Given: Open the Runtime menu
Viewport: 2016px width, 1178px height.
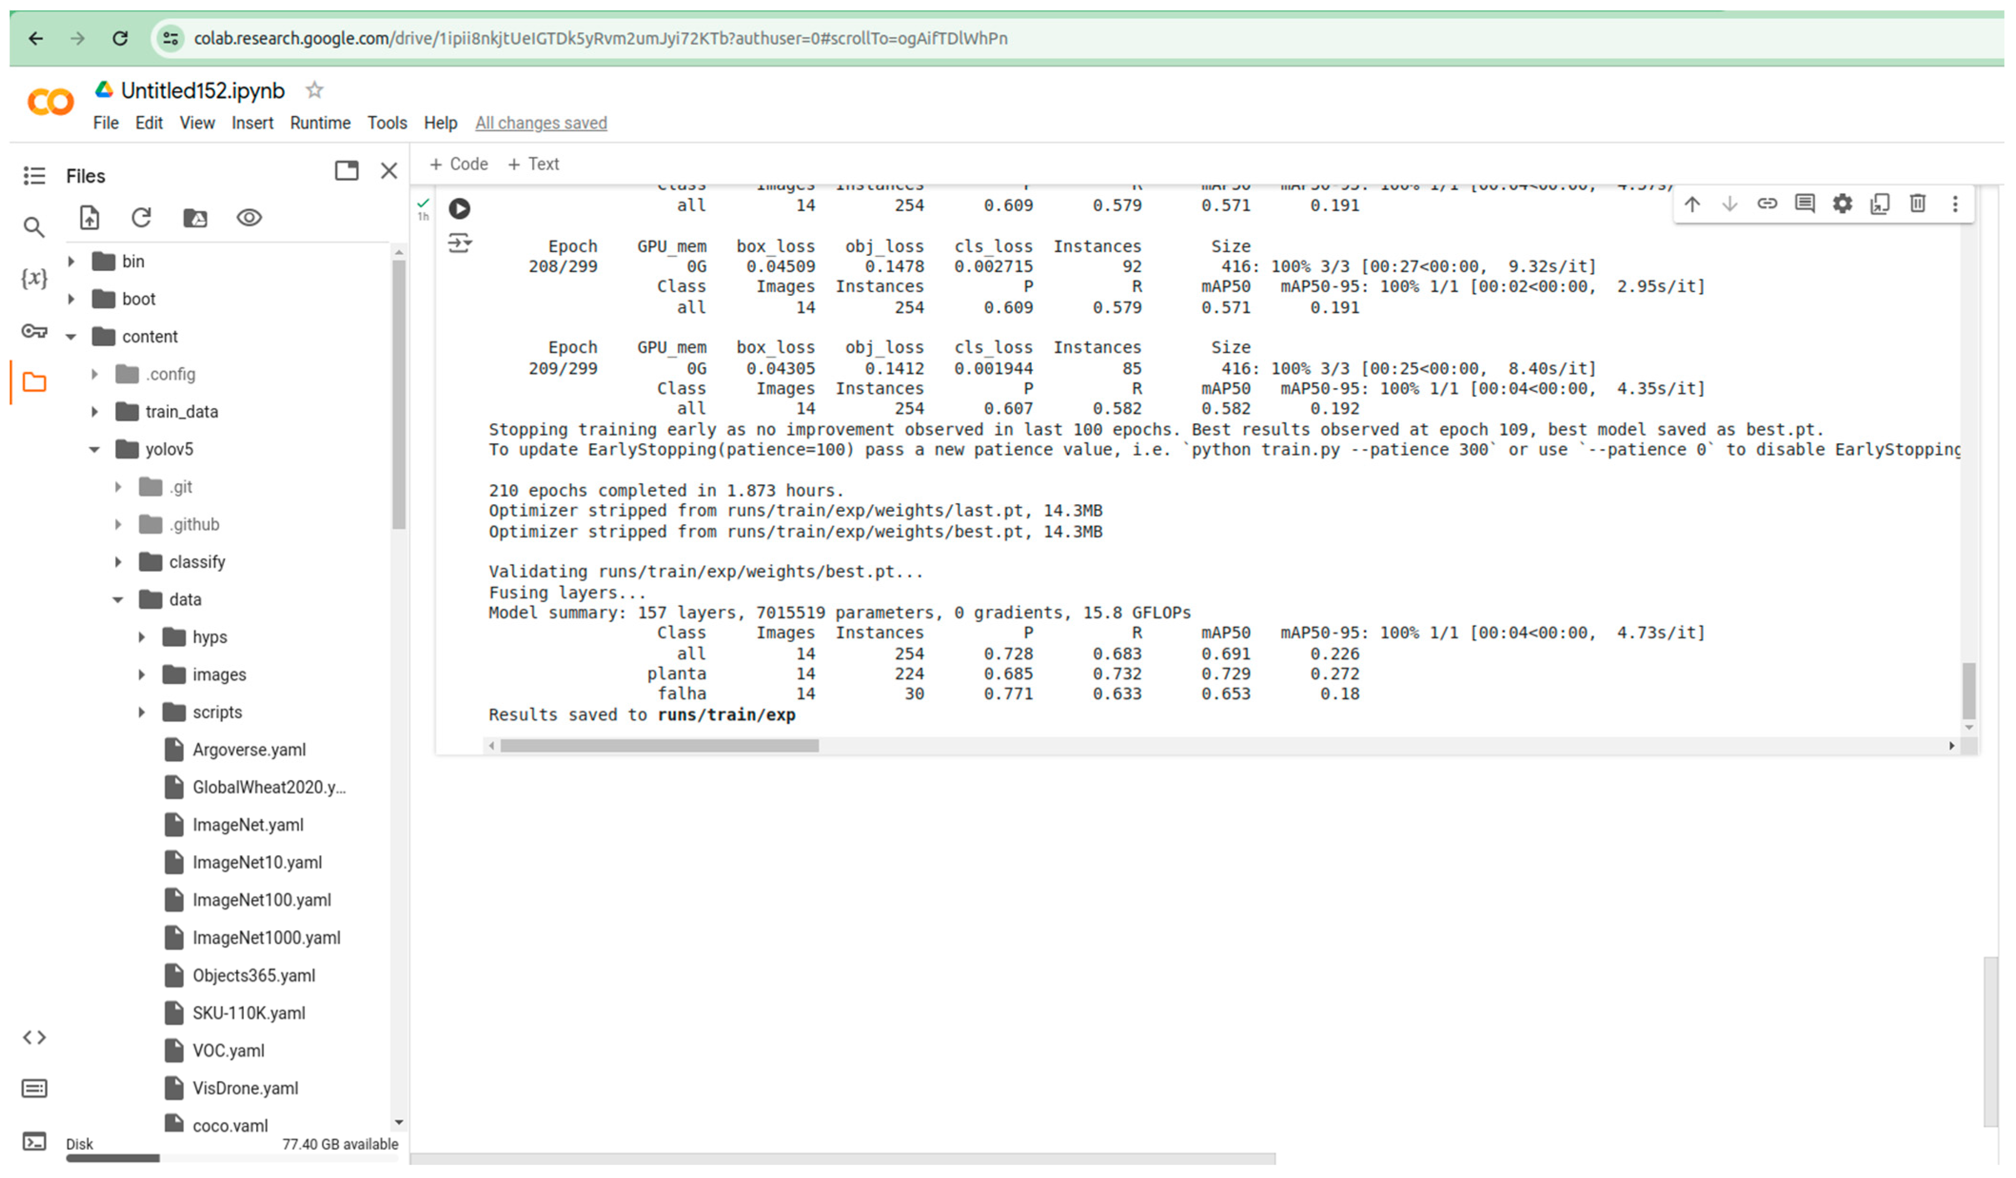Looking at the screenshot, I should coord(320,123).
